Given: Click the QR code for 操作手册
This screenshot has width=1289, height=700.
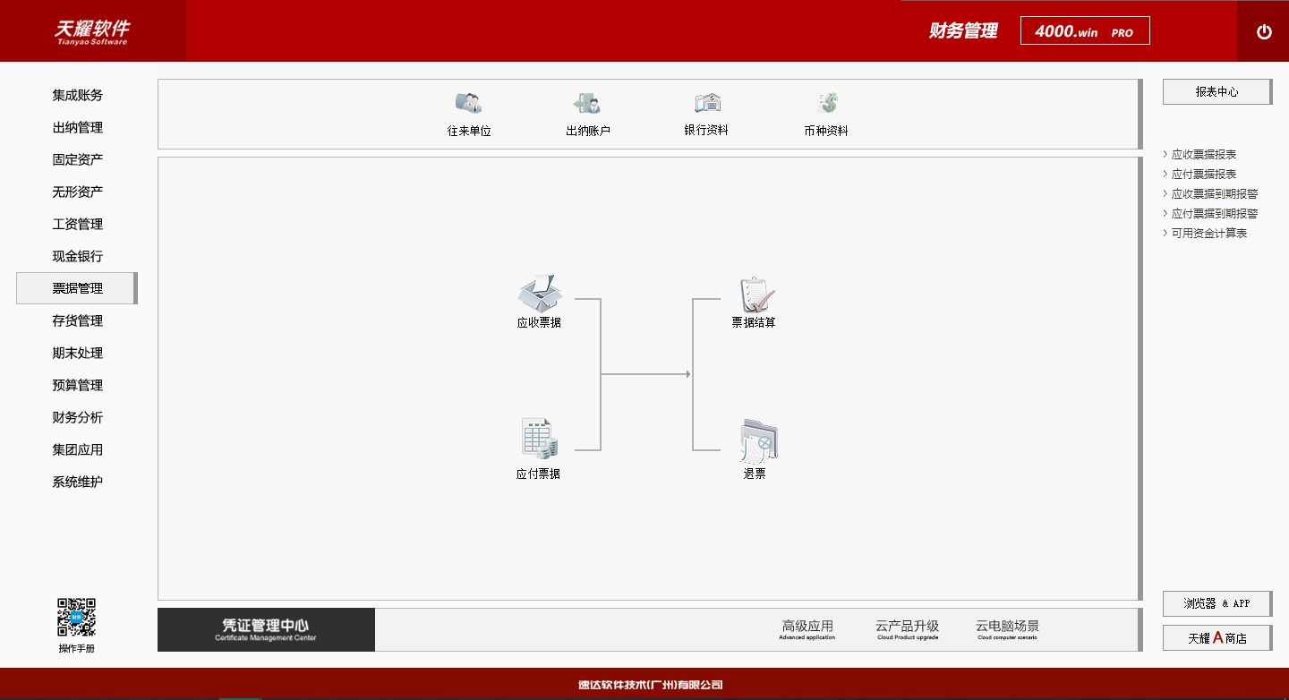Looking at the screenshot, I should 77,618.
